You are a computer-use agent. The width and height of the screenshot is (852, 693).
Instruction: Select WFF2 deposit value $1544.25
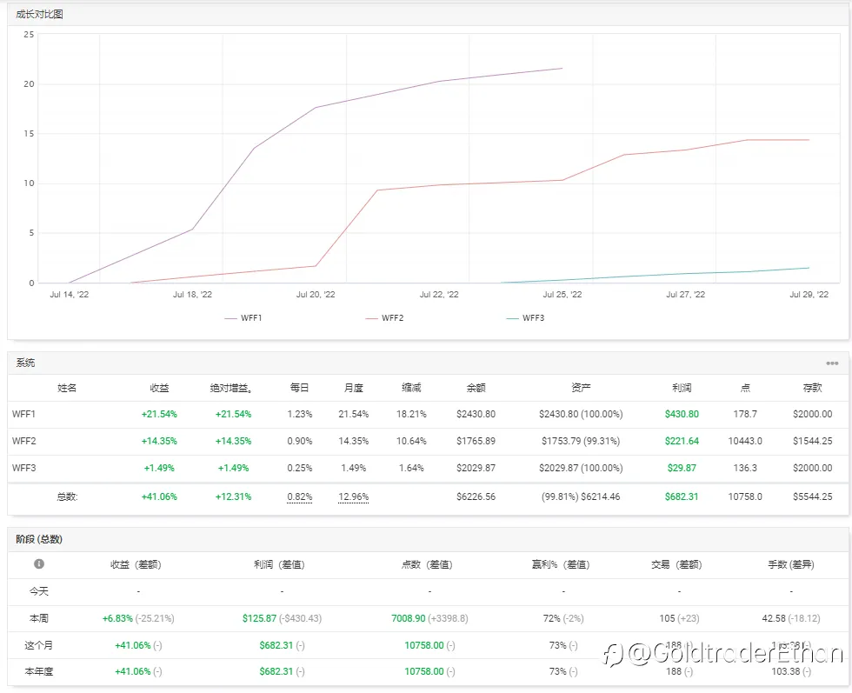coord(812,441)
